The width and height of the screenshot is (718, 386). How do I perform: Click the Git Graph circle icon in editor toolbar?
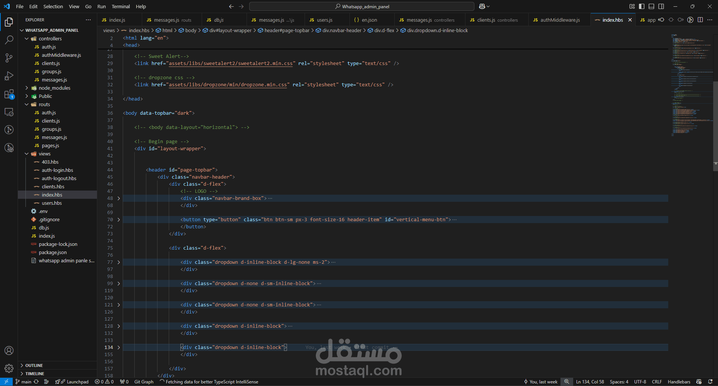[690, 20]
